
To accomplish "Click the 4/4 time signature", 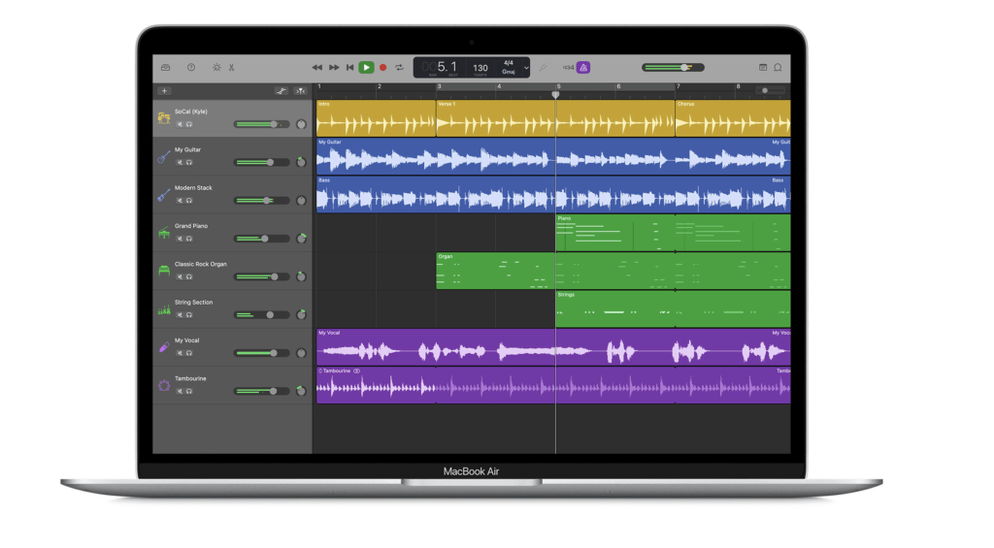I will click(x=509, y=63).
